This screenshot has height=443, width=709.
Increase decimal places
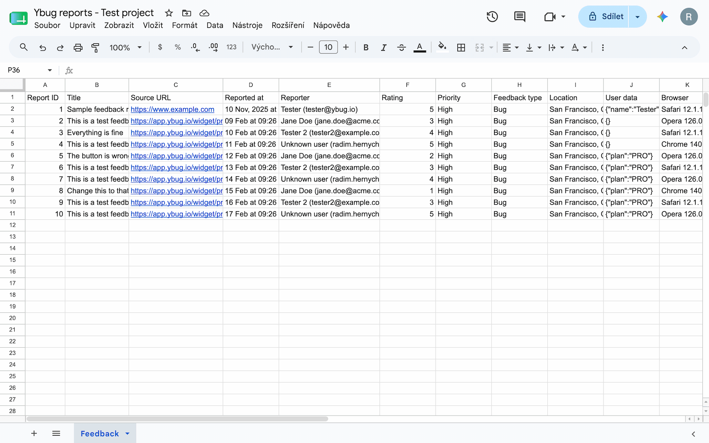point(214,47)
